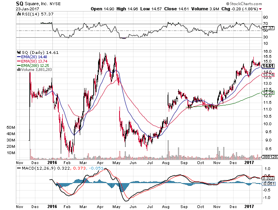
Task: Click the volume bars icon in legend
Action: [19, 69]
